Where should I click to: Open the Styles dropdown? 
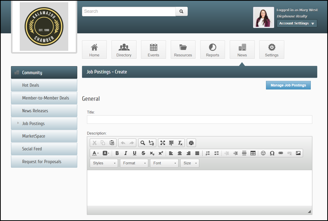pos(104,163)
